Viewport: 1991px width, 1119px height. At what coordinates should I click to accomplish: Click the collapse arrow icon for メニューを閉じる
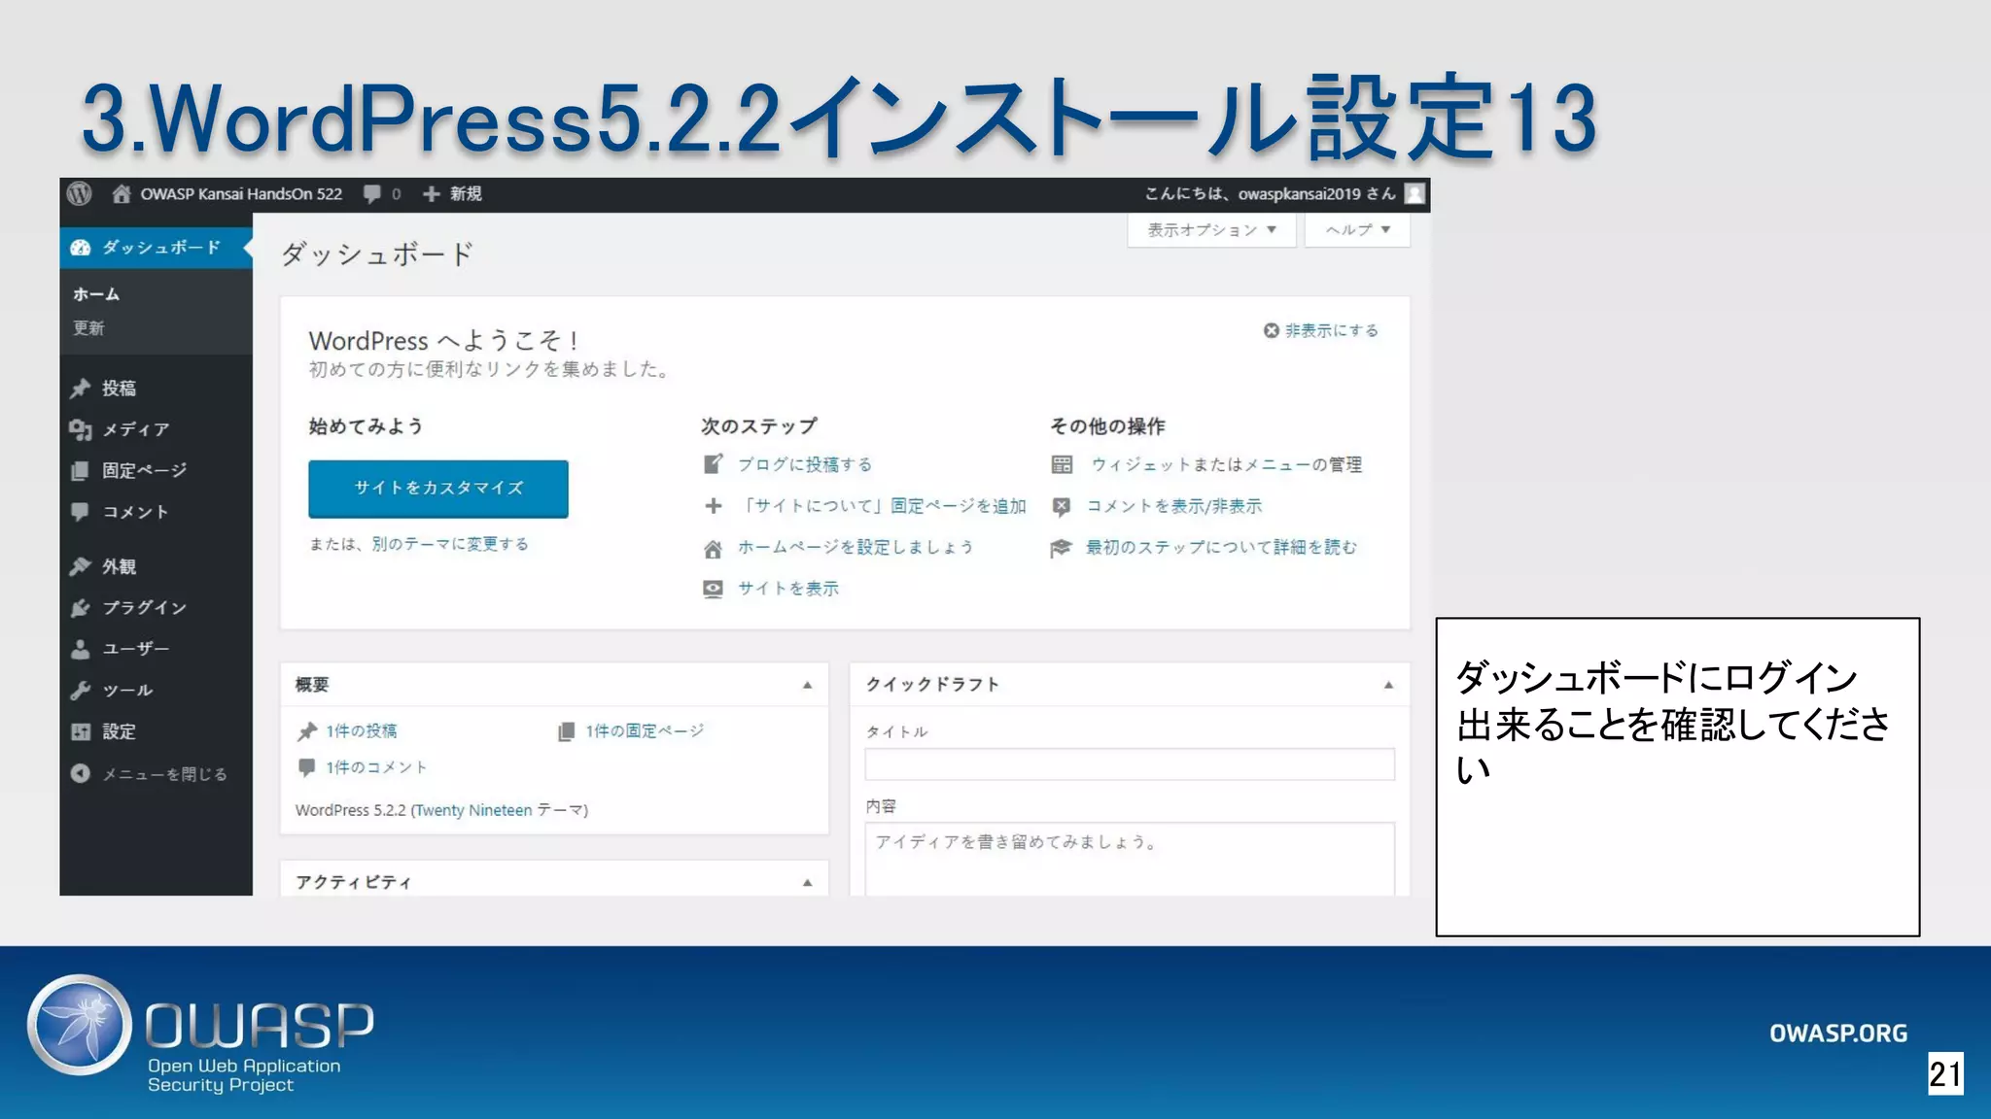point(81,773)
